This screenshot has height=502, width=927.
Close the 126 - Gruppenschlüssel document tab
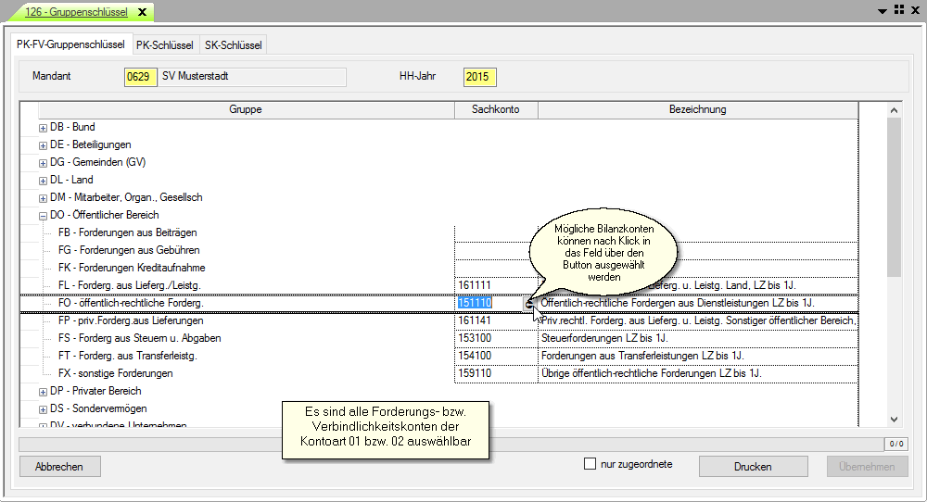pyautogui.click(x=142, y=13)
